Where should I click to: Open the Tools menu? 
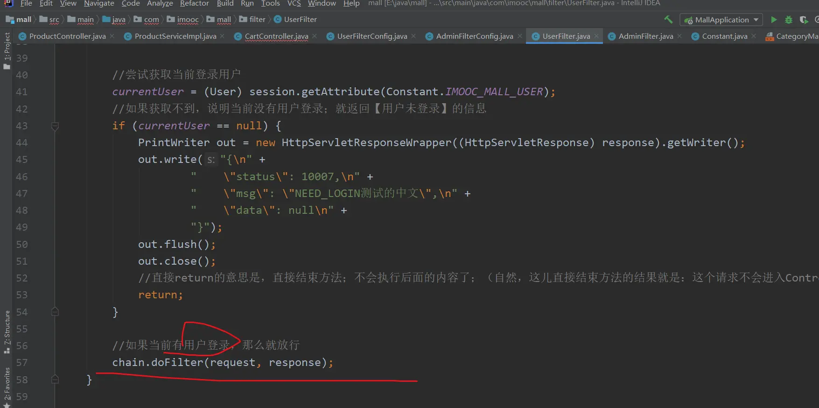click(x=271, y=3)
